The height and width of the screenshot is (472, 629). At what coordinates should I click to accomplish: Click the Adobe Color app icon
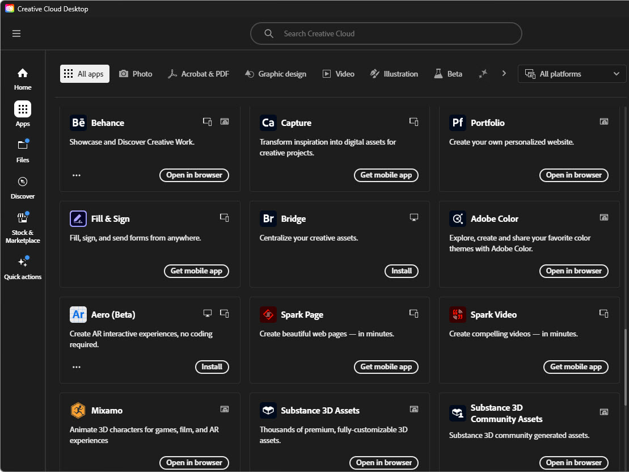[457, 218]
